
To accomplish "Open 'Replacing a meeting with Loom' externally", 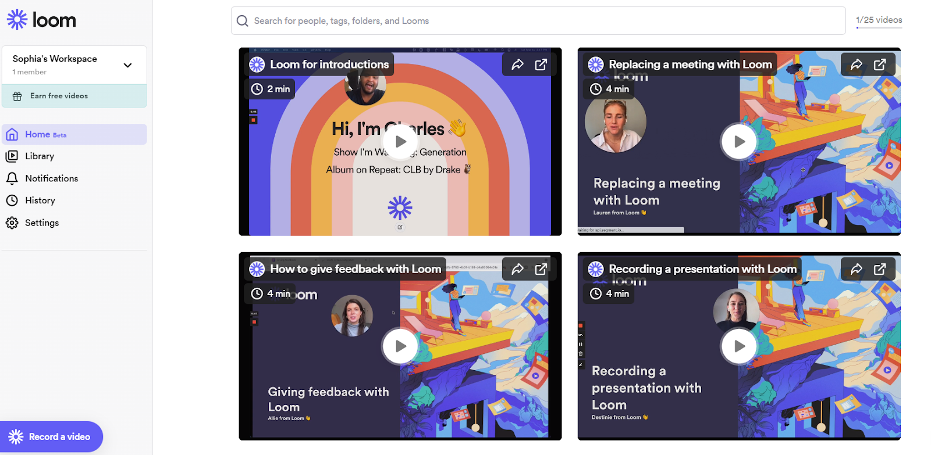I will pos(880,65).
